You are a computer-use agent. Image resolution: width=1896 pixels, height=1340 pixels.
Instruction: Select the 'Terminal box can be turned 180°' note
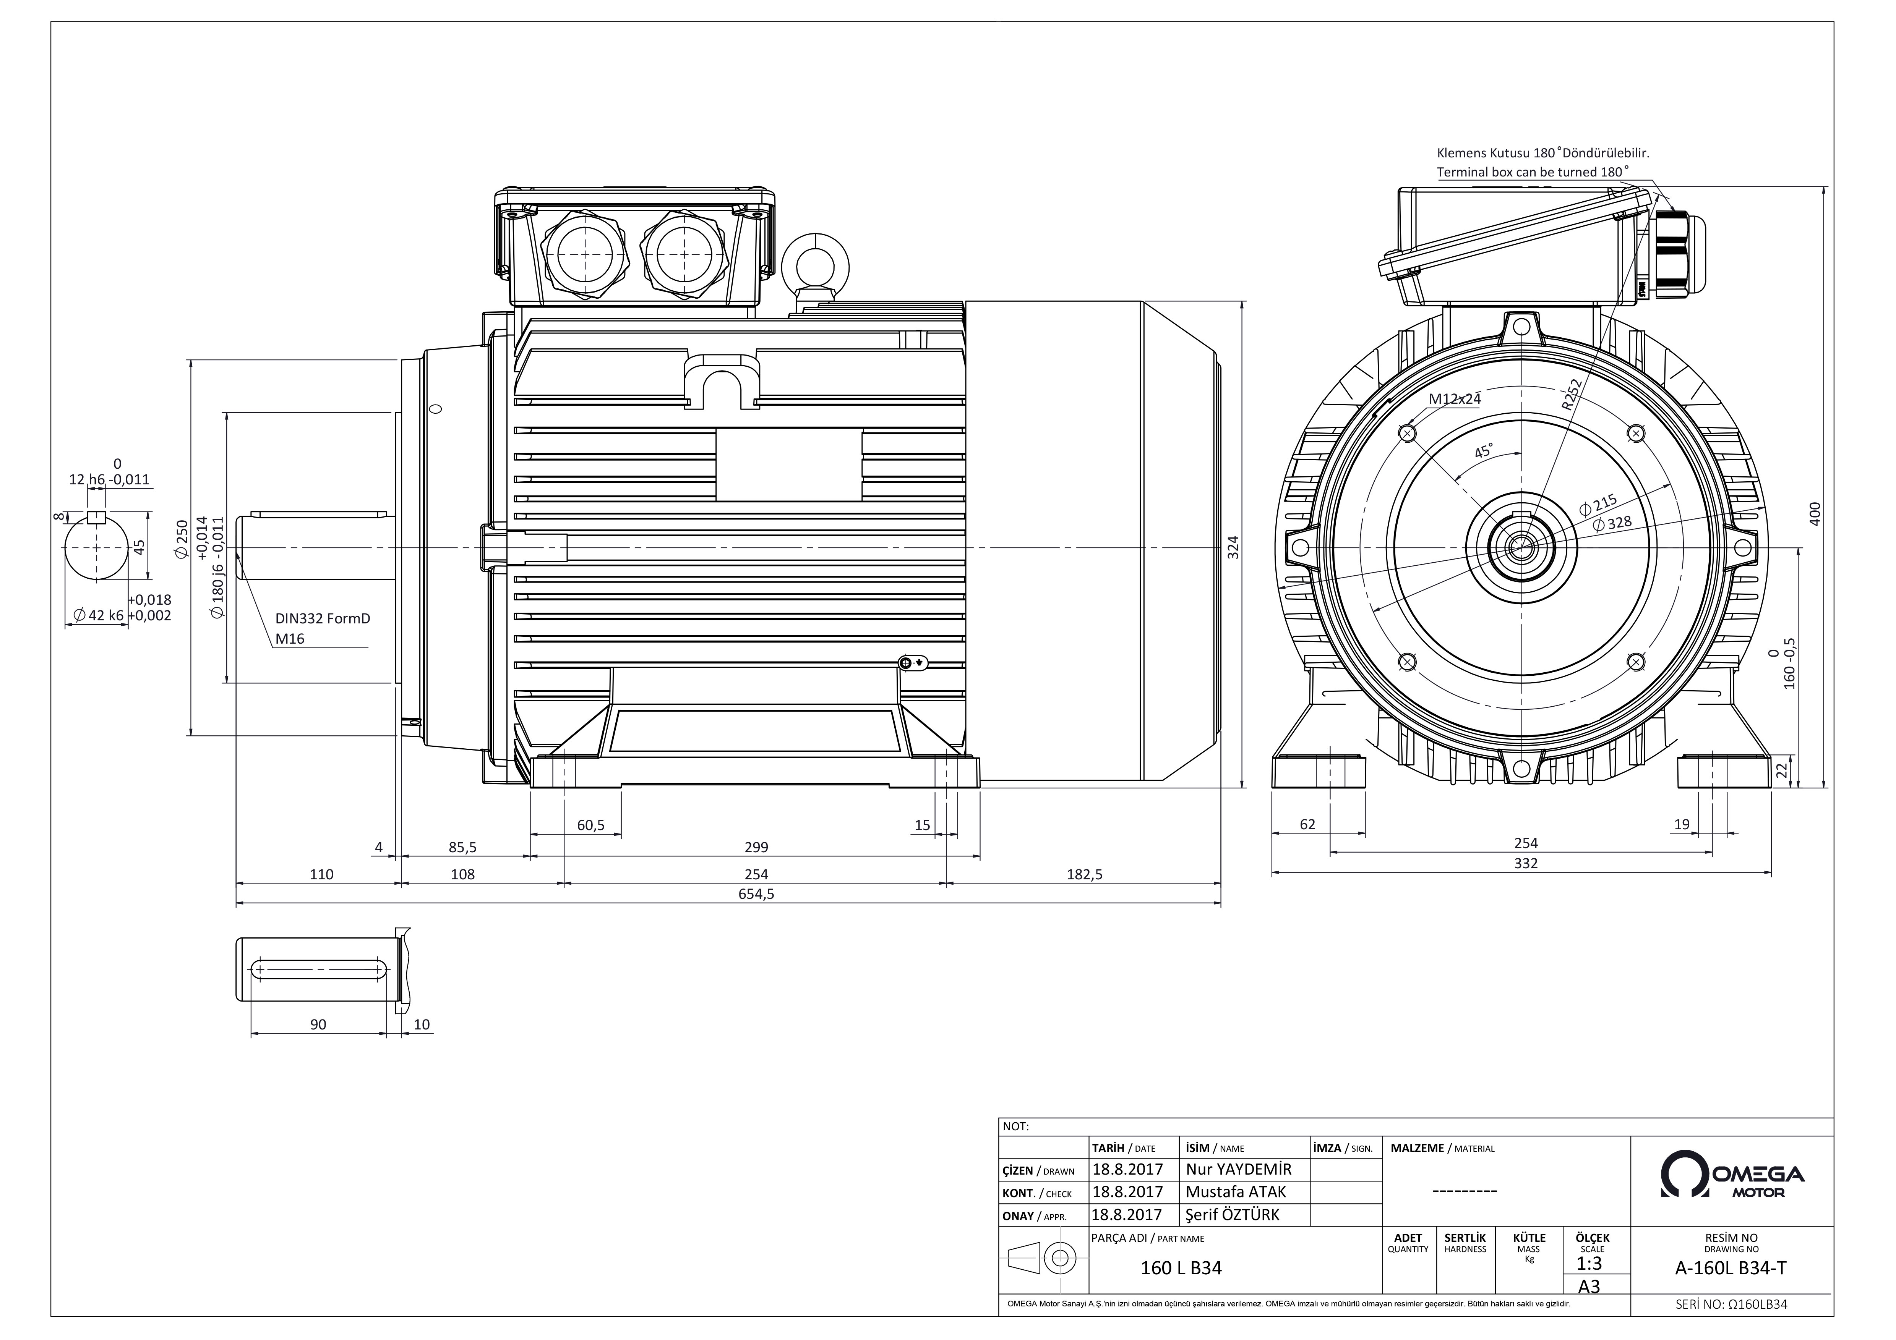click(x=1533, y=172)
